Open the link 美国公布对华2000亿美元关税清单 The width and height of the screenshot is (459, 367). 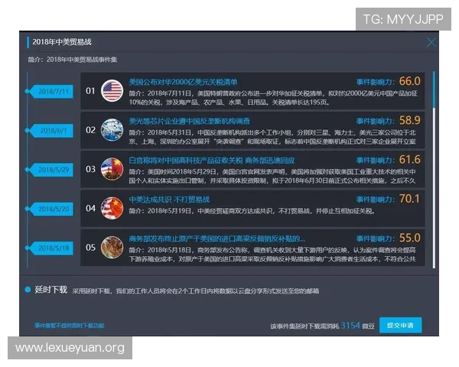184,82
